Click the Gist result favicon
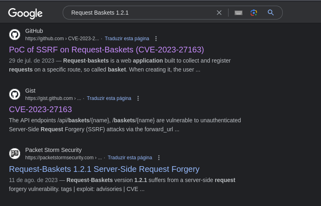 (15, 94)
